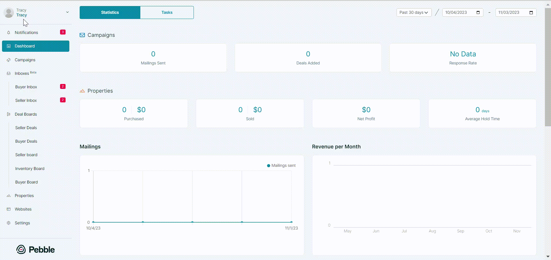This screenshot has width=551, height=260.
Task: Click the Pebble logo
Action: pyautogui.click(x=36, y=249)
